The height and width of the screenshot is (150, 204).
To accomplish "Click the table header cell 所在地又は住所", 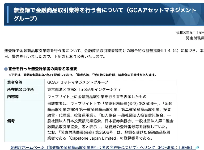I will (24, 89).
